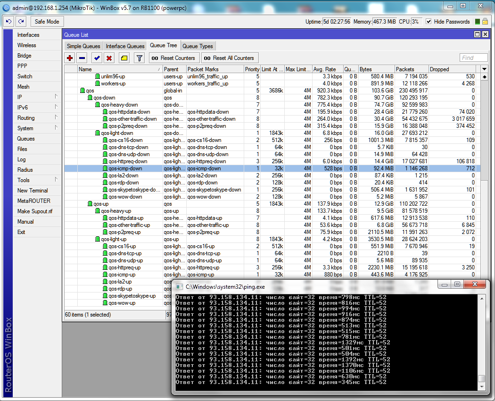Open the column list dropdown arrow

point(485,69)
